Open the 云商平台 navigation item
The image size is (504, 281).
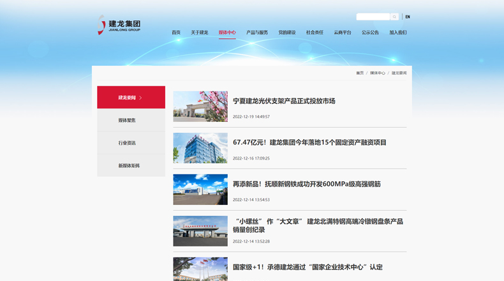tap(343, 33)
